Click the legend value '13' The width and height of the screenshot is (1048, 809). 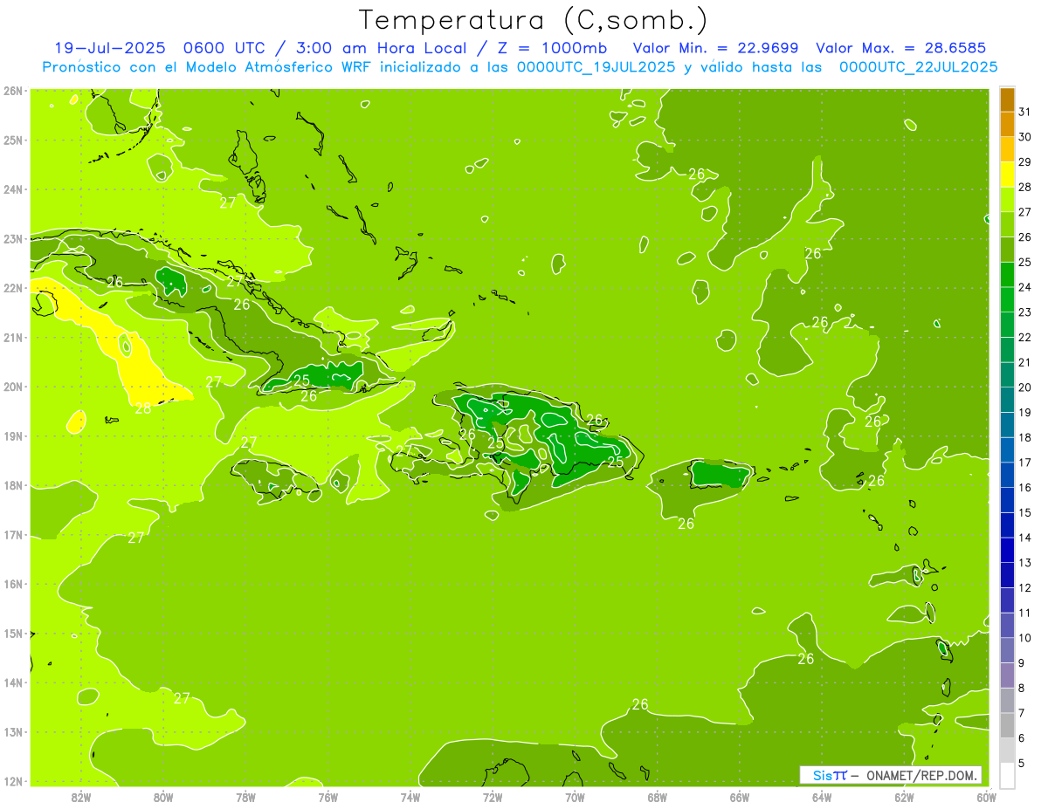1024,562
